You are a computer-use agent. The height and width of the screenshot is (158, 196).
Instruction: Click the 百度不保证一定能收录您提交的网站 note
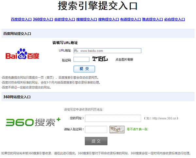(x=26, y=87)
